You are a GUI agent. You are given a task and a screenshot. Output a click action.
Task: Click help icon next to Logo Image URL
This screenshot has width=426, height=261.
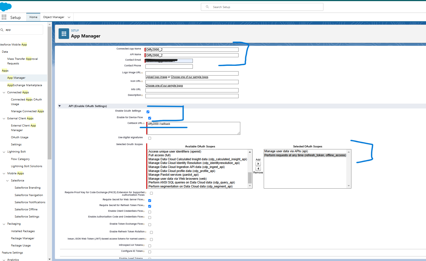point(142,73)
